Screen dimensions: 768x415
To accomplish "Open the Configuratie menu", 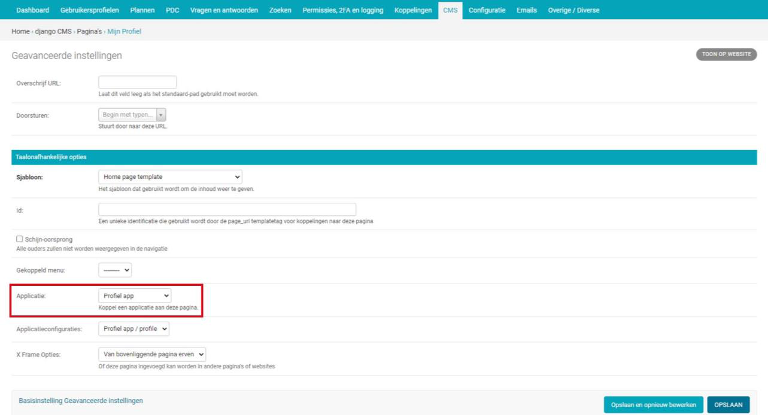I will coord(487,10).
